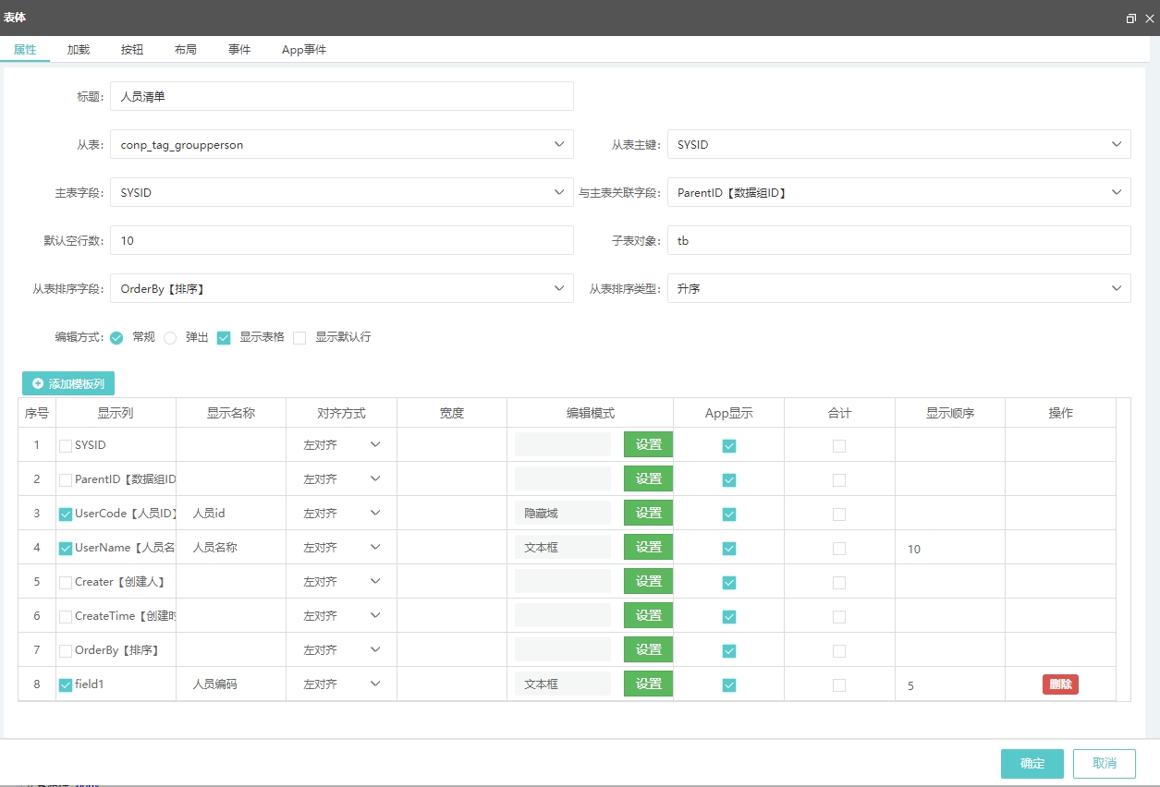This screenshot has width=1160, height=787.
Task: Open the 从表排序字段 dropdown
Action: coord(342,288)
